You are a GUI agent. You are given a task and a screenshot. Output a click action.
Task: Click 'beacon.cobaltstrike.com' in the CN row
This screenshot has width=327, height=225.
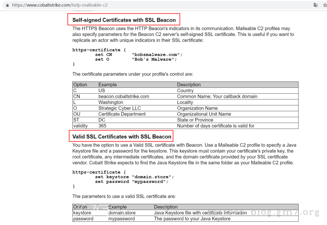point(124,96)
